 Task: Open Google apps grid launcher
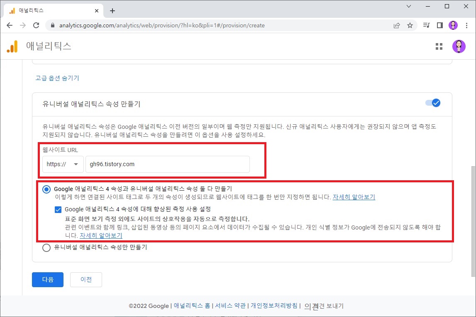coord(439,46)
